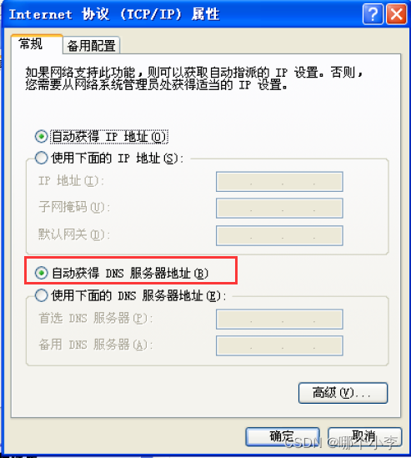
Task: Cancel with the 取消 button
Action: point(365,436)
